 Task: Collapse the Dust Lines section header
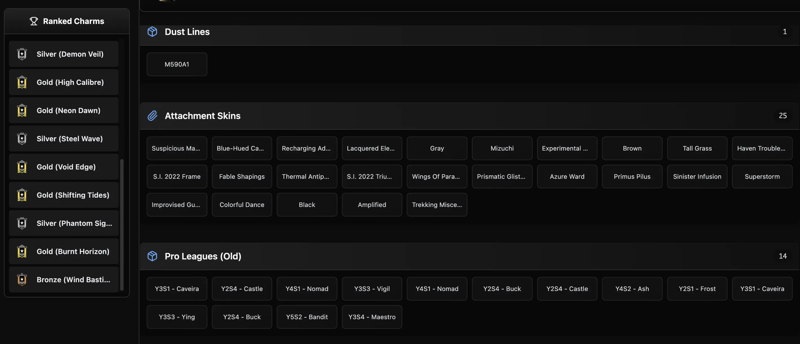pyautogui.click(x=466, y=32)
